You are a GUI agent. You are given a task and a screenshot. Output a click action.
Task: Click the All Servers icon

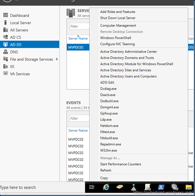click(x=5, y=30)
